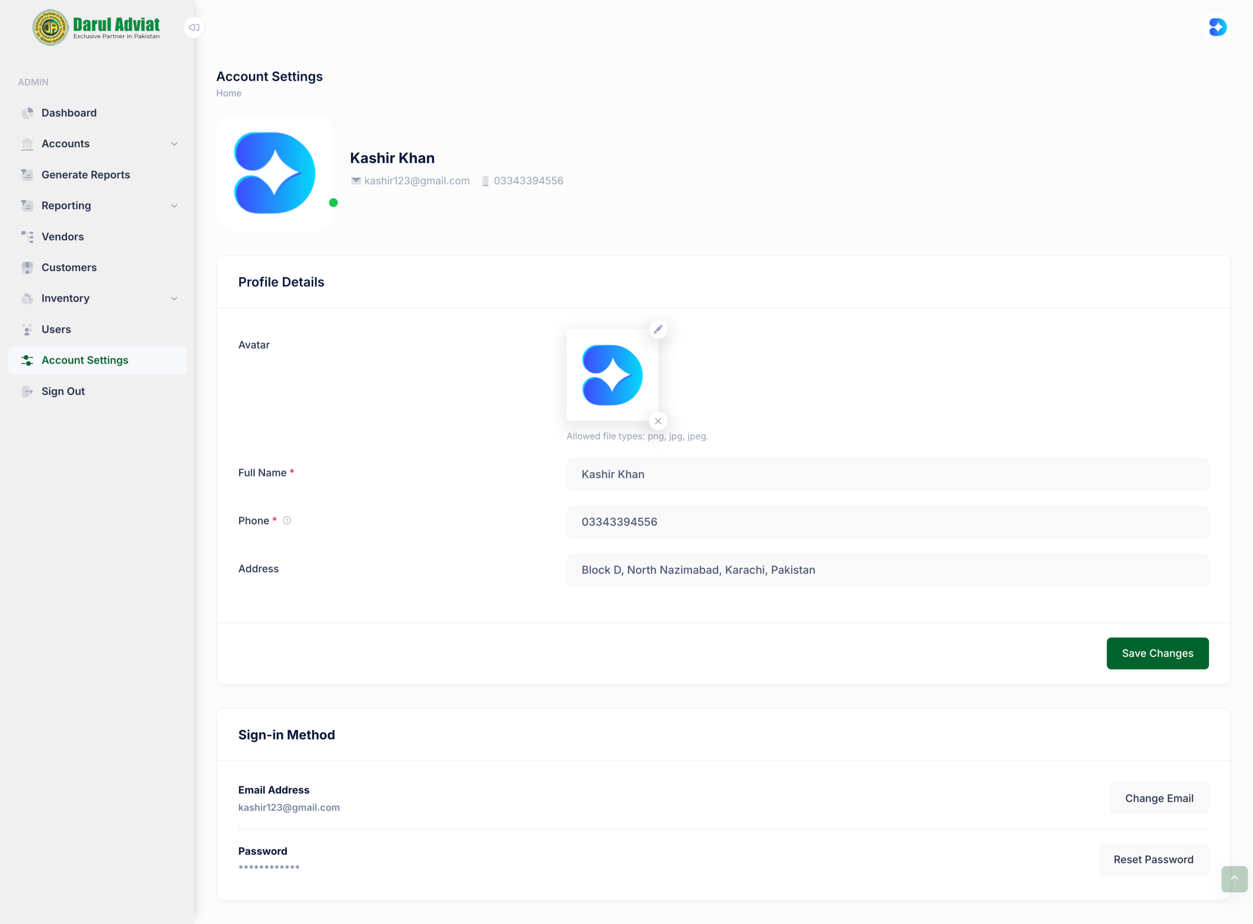Click the Save Changes button
Screen dimensions: 1253x924
click(1157, 653)
